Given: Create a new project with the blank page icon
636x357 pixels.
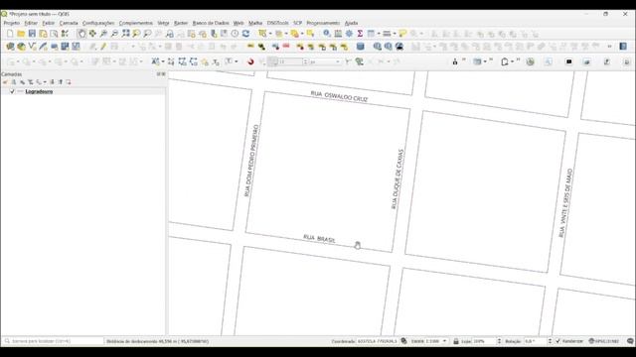Looking at the screenshot, I should [x=10, y=34].
